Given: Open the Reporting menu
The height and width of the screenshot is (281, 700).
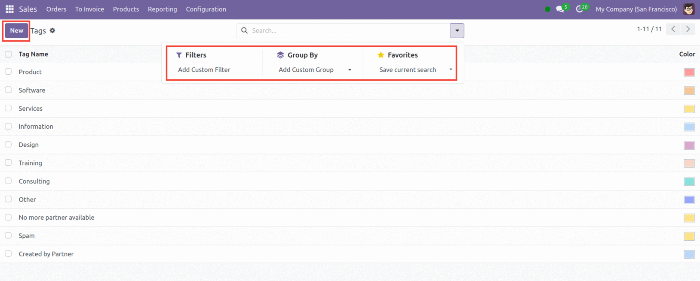Looking at the screenshot, I should tap(162, 9).
